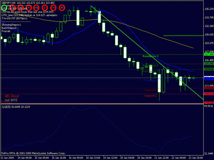The height and width of the screenshot is (160, 214).
Task: Click the '22 Jan 04:00' time axis label
Action: point(178,158)
